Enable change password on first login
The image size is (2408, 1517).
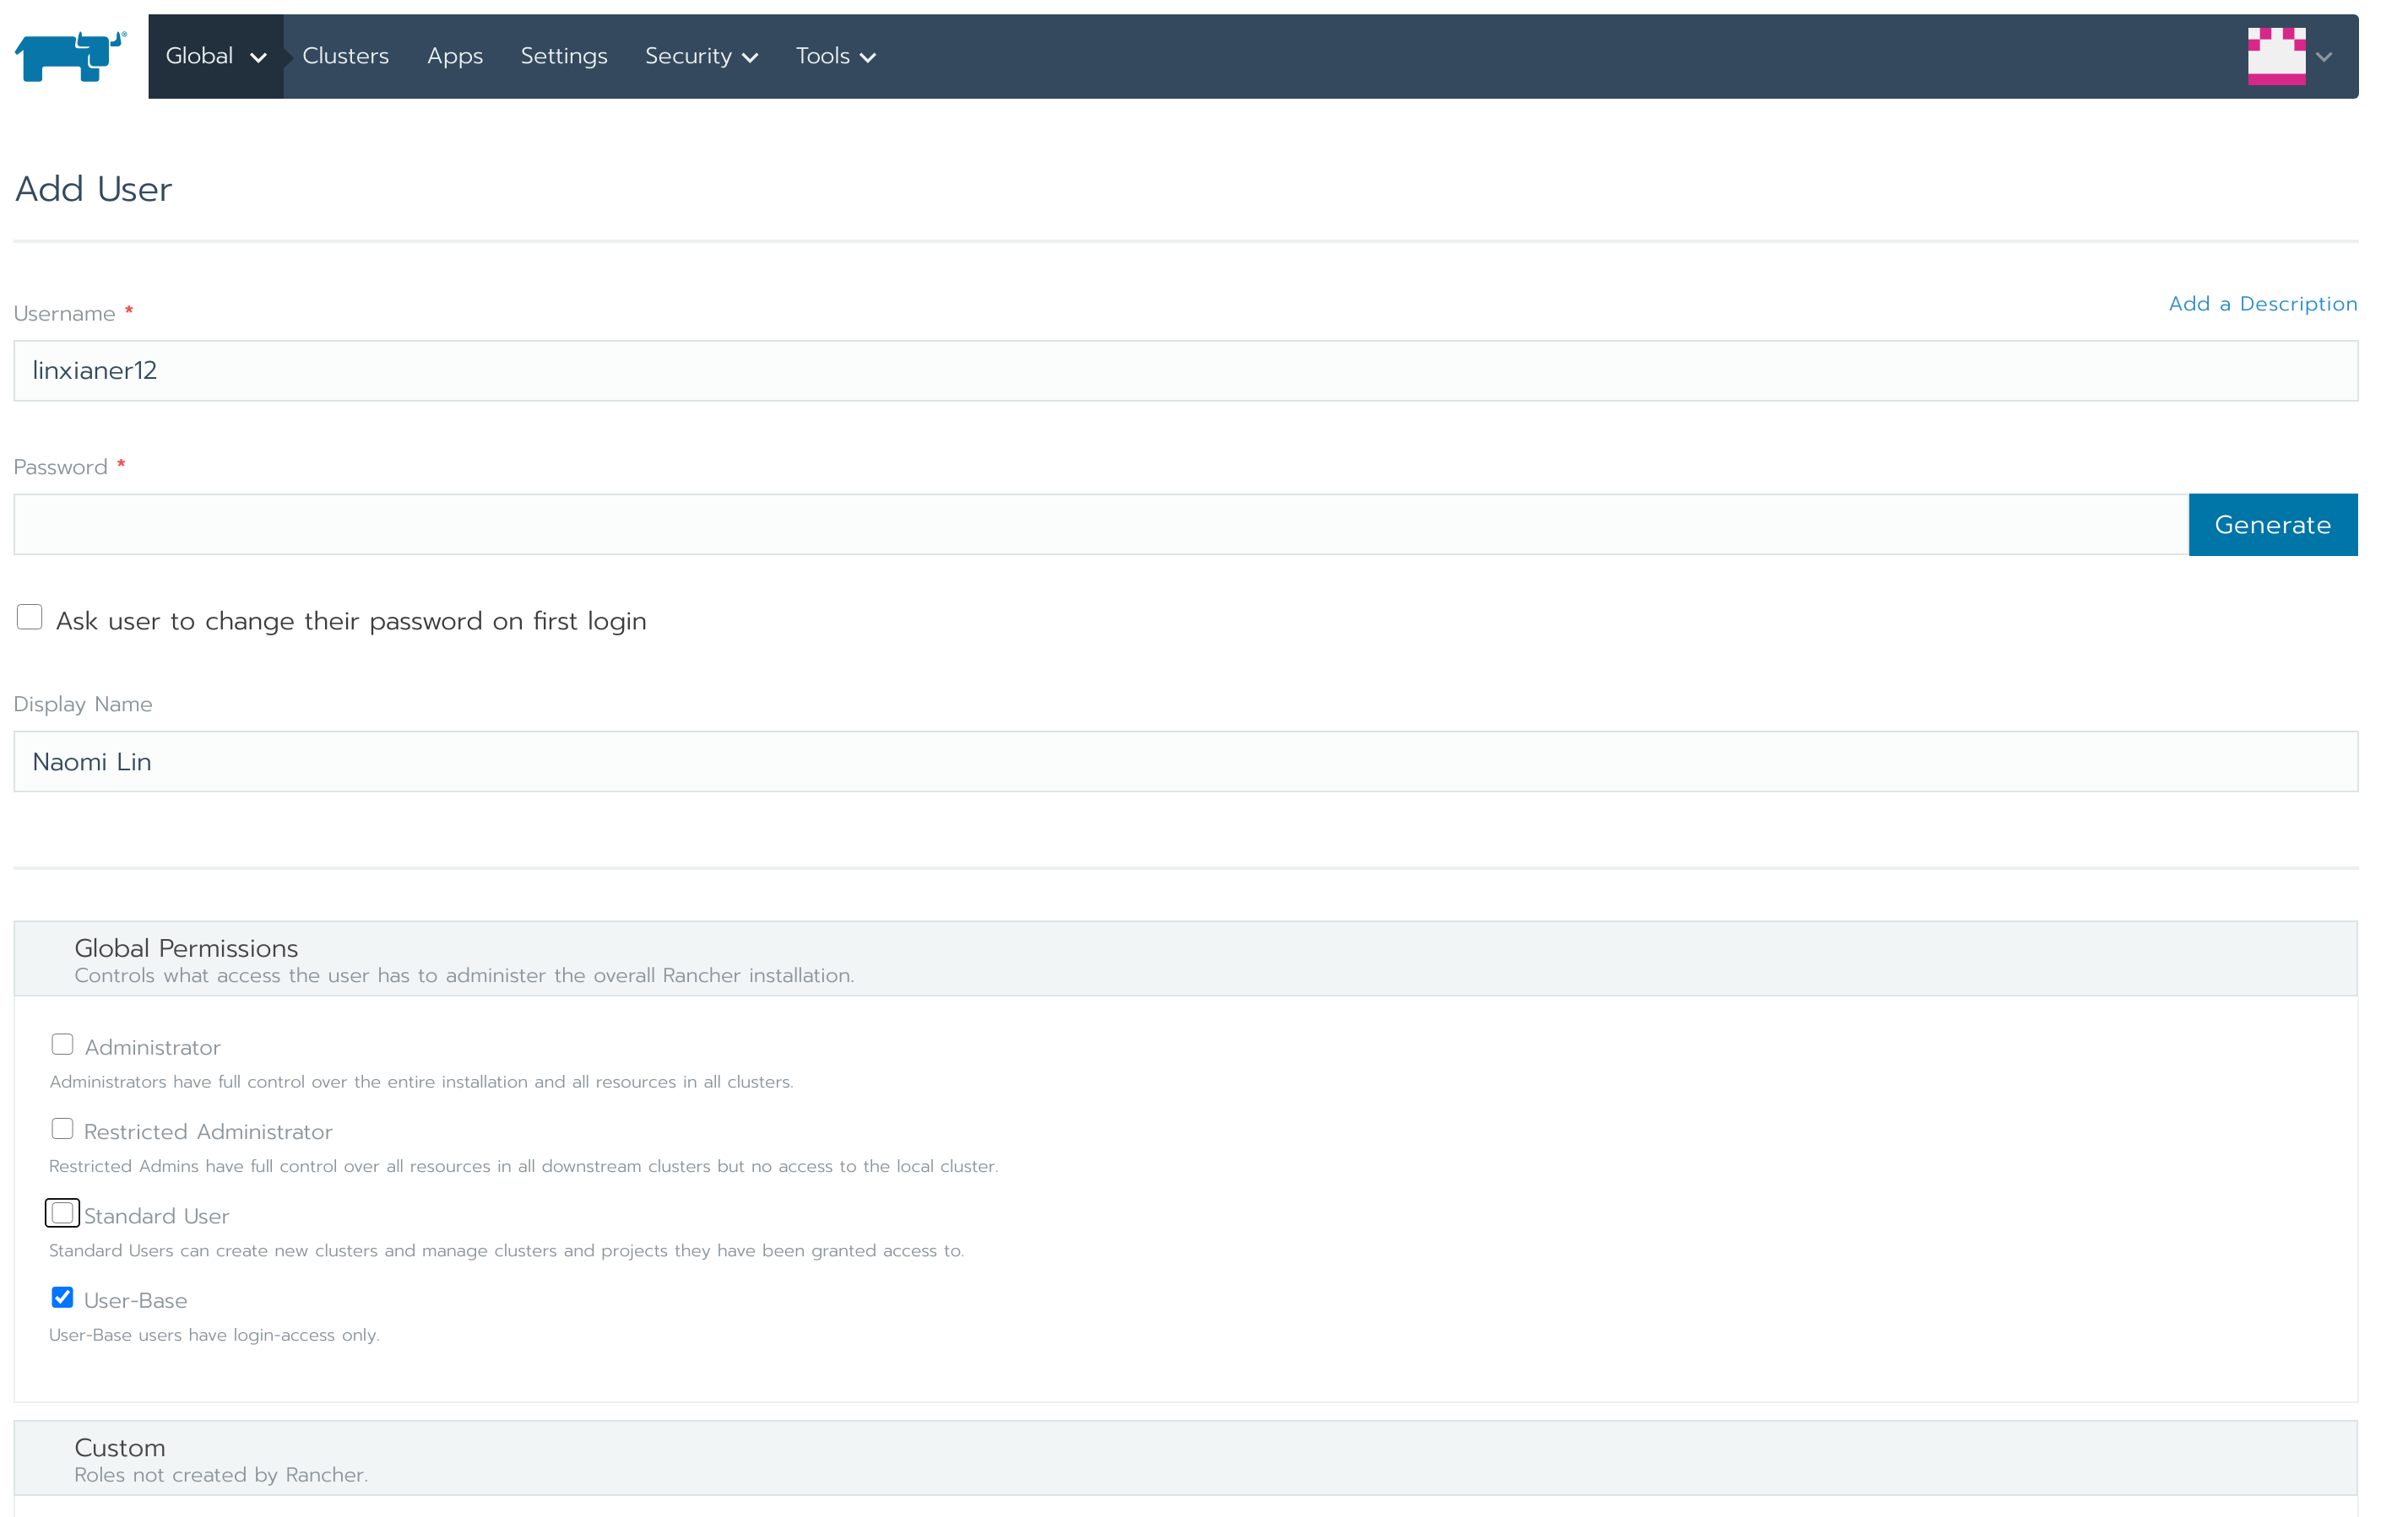tap(30, 618)
